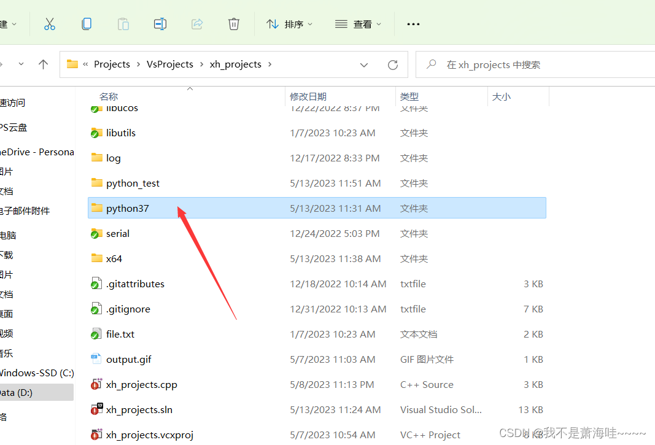Open the See more ellipsis menu

point(413,24)
